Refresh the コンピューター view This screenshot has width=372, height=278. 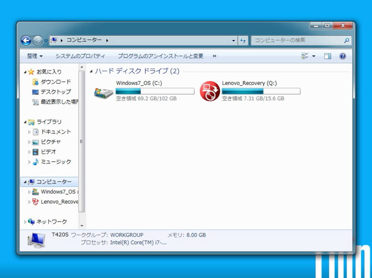tap(243, 41)
